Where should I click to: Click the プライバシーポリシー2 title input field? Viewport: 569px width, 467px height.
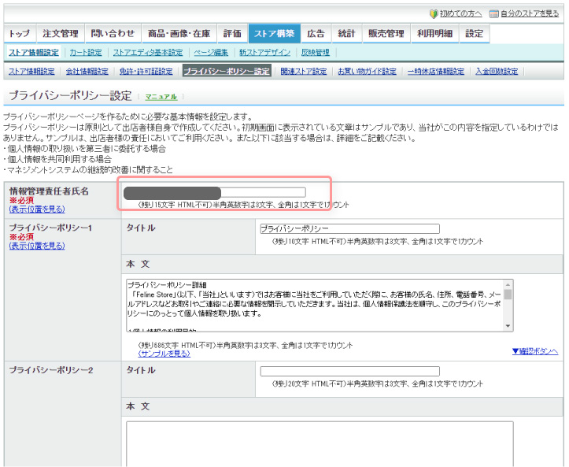click(349, 371)
